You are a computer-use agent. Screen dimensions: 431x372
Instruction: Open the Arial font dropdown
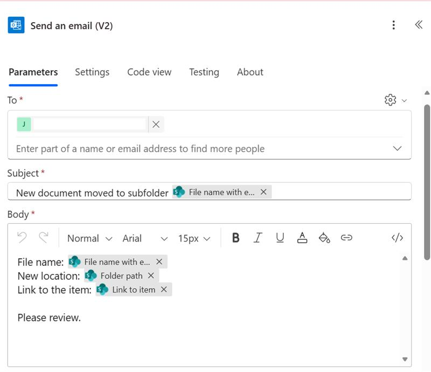pos(145,238)
